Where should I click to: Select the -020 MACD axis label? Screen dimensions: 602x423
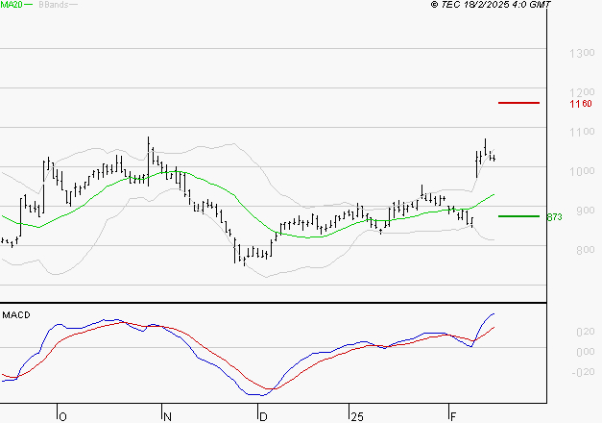pos(583,372)
